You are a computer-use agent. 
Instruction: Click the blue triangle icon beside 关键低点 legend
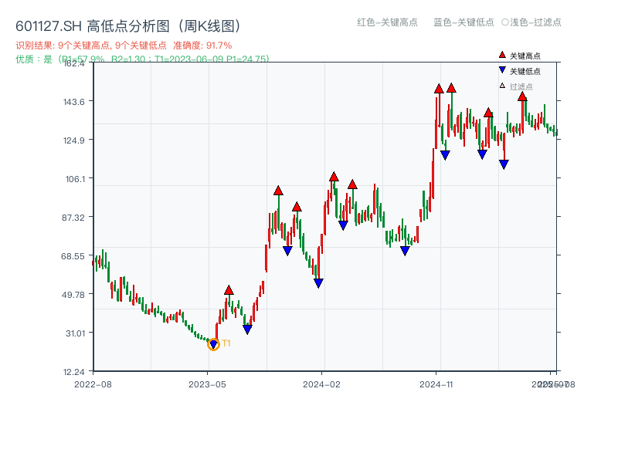tap(502, 70)
